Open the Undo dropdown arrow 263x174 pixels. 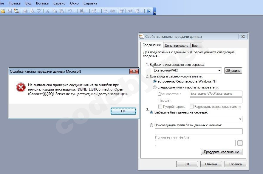[75, 11]
